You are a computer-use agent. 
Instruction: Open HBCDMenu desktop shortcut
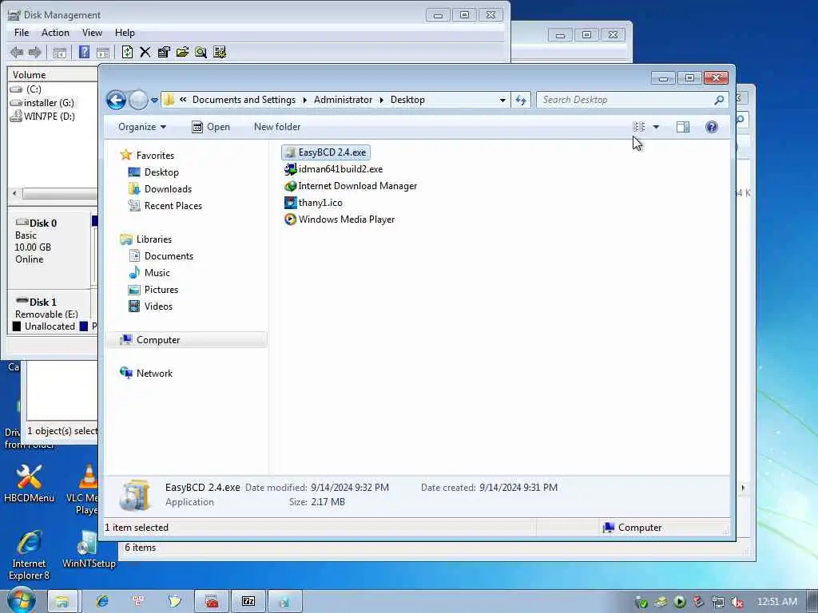pyautogui.click(x=29, y=483)
